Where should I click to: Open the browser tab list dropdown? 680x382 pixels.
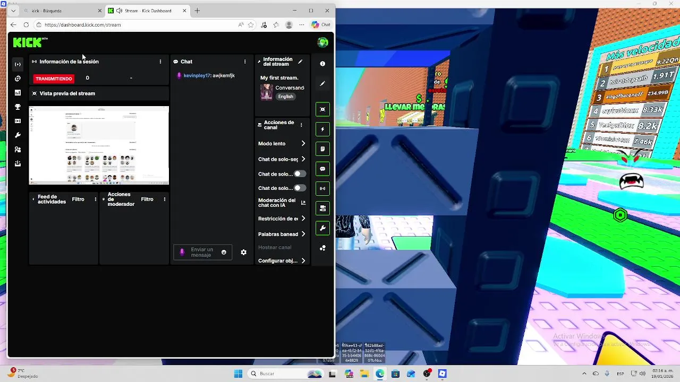(x=13, y=11)
